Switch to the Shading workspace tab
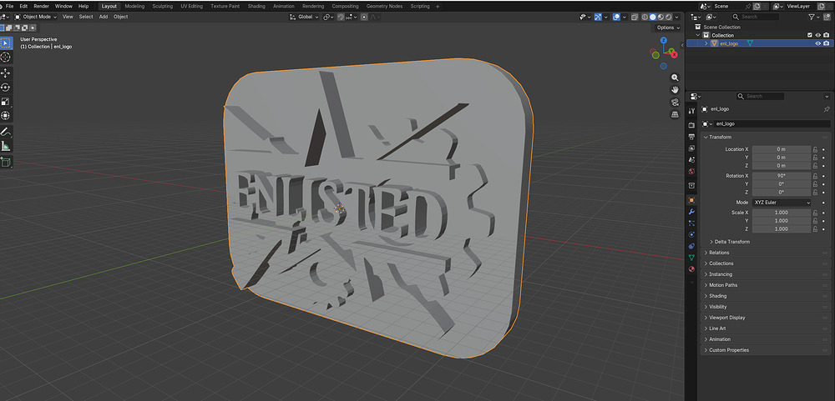Screen dimensions: 835x401 point(256,7)
